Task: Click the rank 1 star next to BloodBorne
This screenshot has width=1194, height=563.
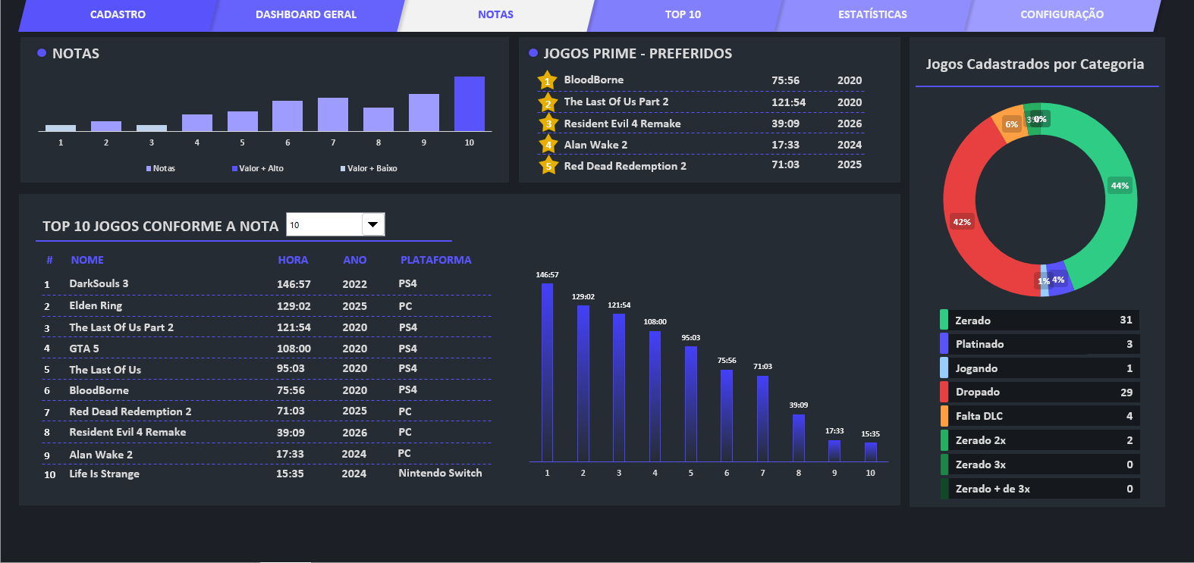Action: (547, 80)
